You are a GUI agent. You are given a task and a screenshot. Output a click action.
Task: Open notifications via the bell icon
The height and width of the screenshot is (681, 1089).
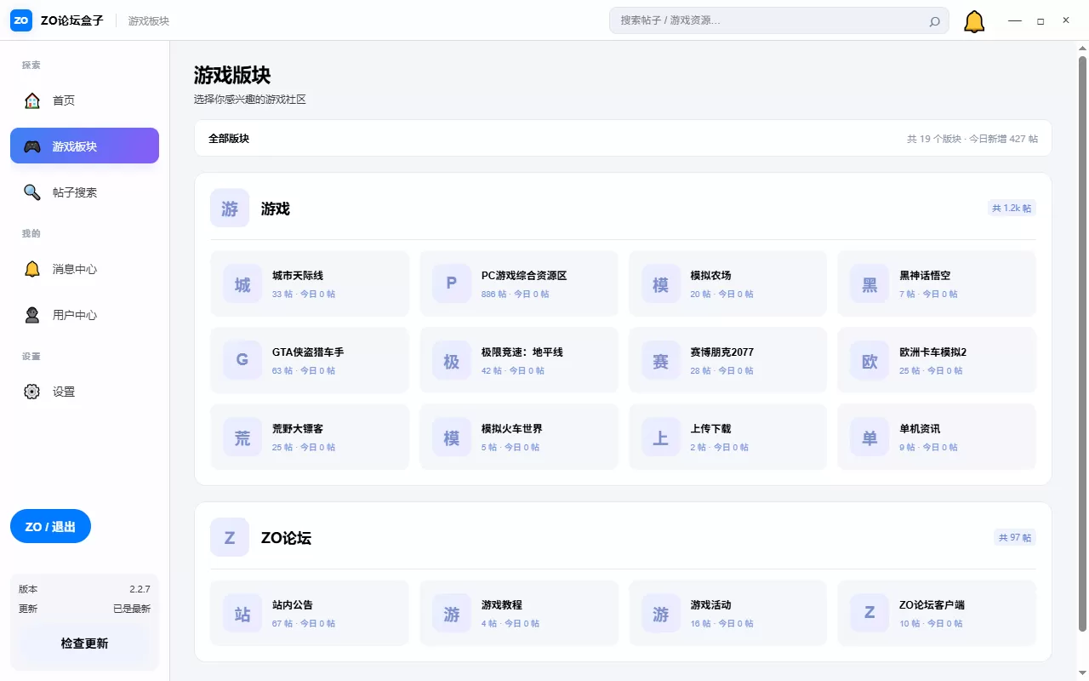click(x=974, y=21)
